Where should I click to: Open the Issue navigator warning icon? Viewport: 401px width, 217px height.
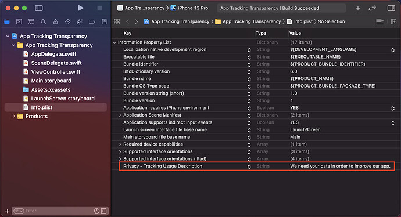[x=55, y=21]
